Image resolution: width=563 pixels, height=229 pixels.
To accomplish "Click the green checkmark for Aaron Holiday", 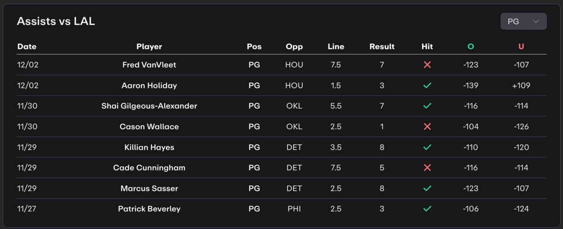I will (x=427, y=85).
